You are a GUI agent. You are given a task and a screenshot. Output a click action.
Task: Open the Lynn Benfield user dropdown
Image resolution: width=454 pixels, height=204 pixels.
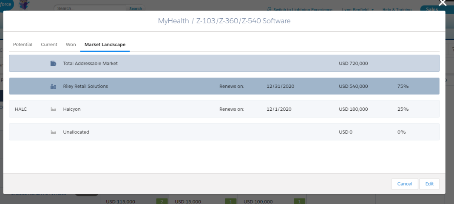click(x=358, y=9)
